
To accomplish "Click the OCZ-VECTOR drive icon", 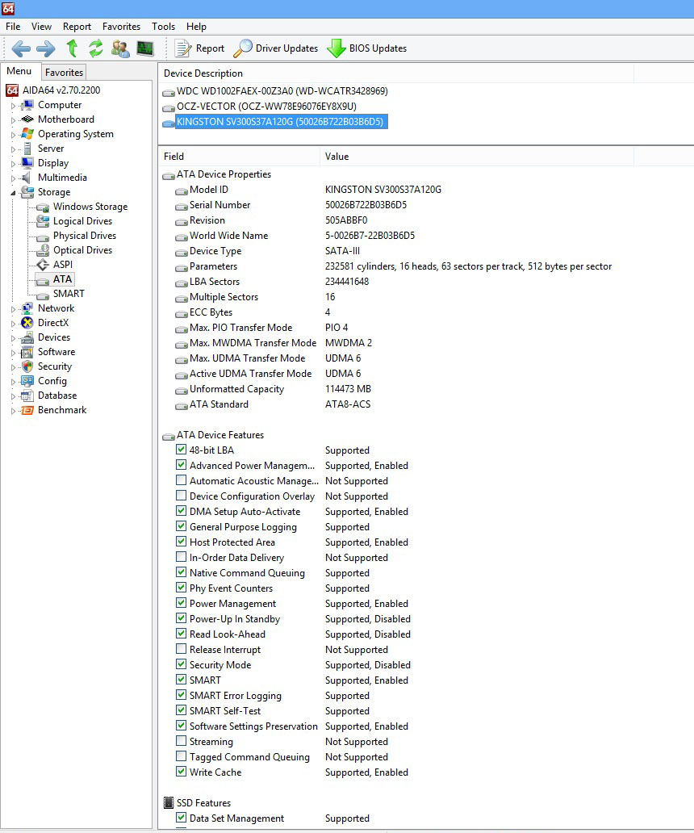I will [169, 108].
